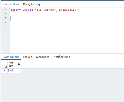Click the first 'FARUKERDEM' string literal
The image size is (124, 102).
click(45, 11)
